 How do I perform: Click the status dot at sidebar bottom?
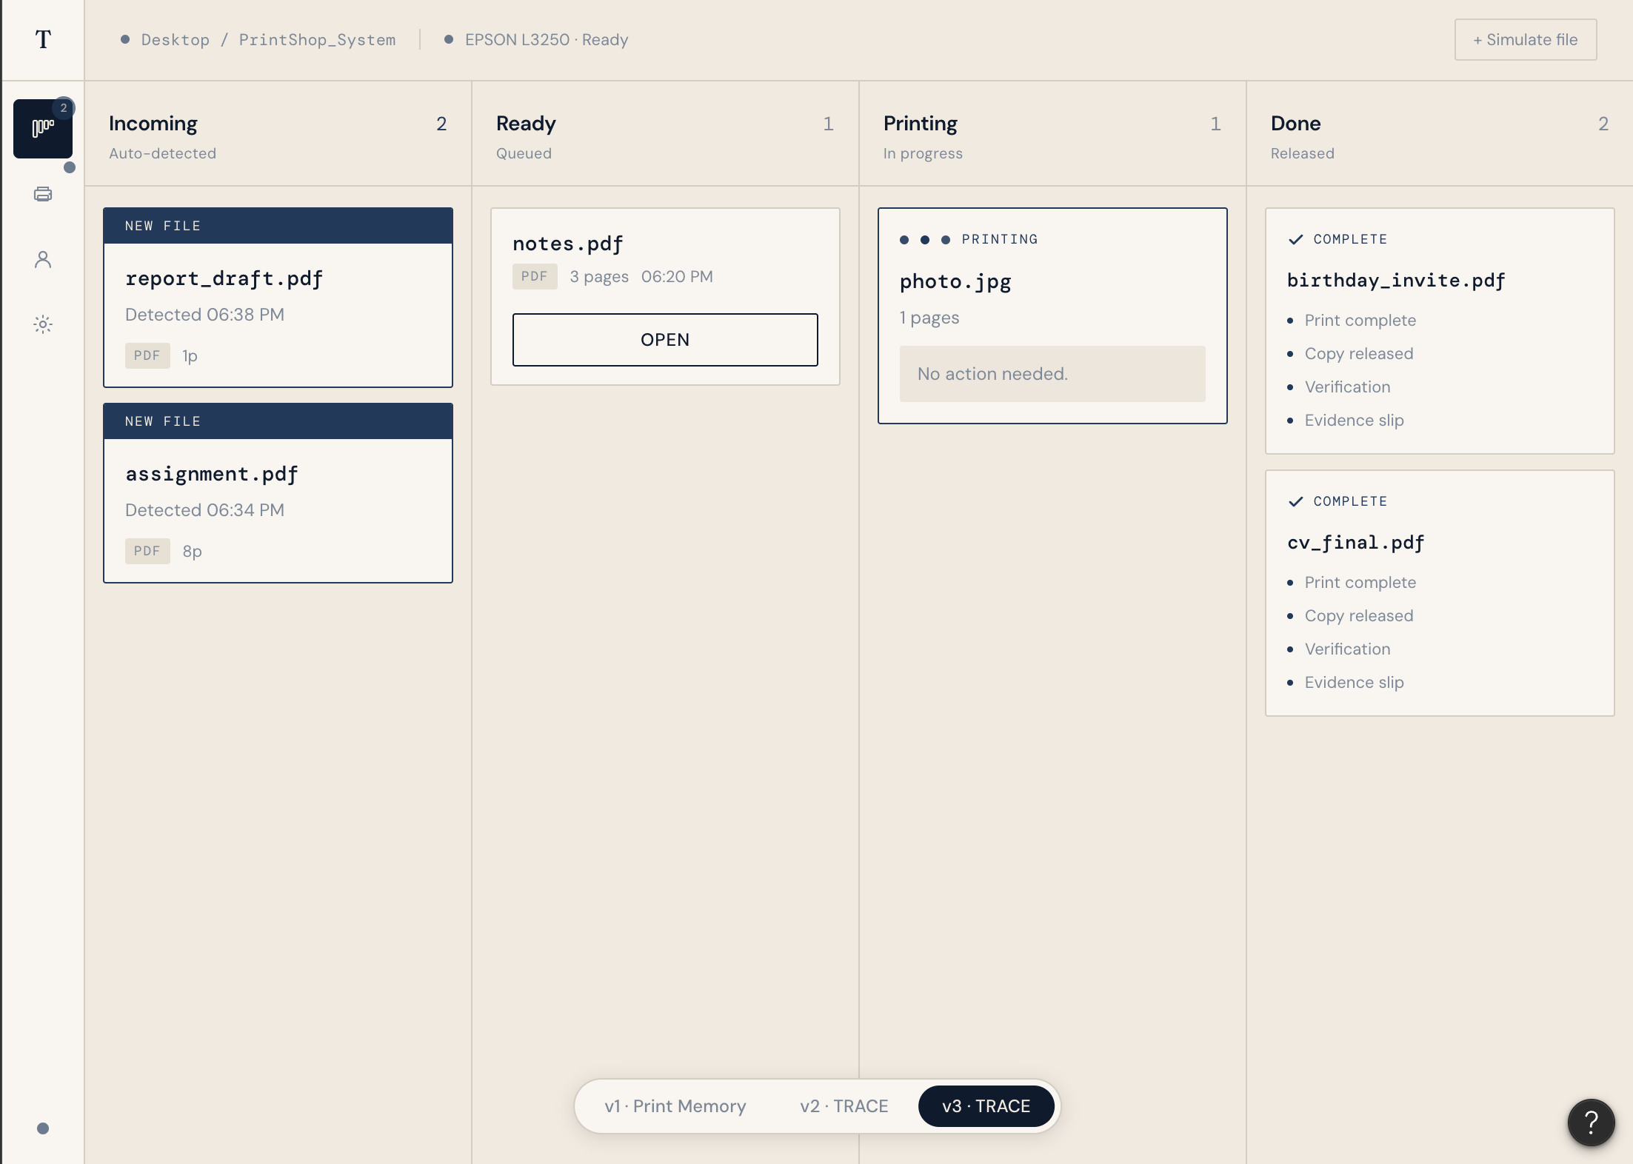click(43, 1128)
